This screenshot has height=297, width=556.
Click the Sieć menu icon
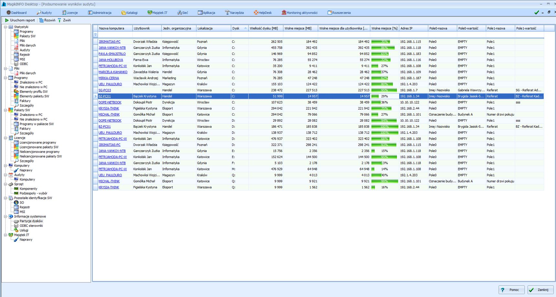pos(179,13)
